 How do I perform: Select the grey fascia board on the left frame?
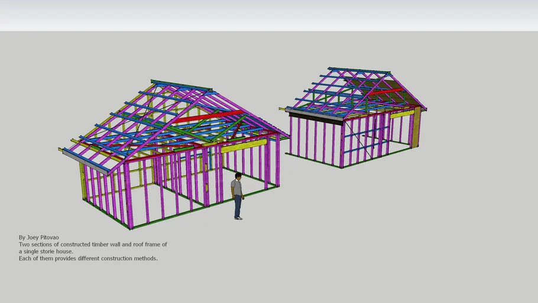point(86,163)
